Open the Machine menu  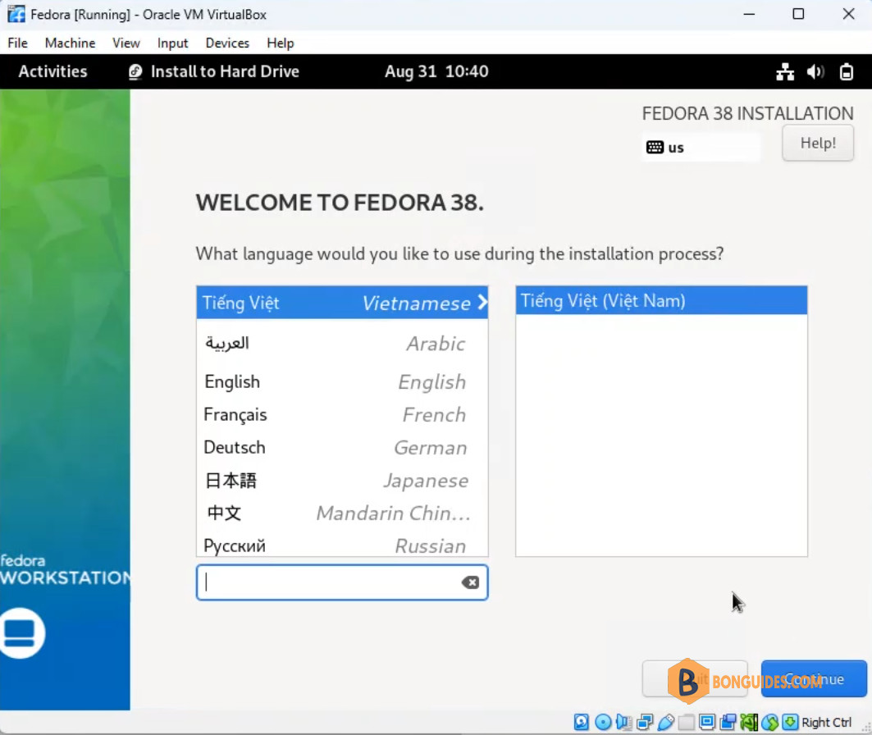coord(70,43)
